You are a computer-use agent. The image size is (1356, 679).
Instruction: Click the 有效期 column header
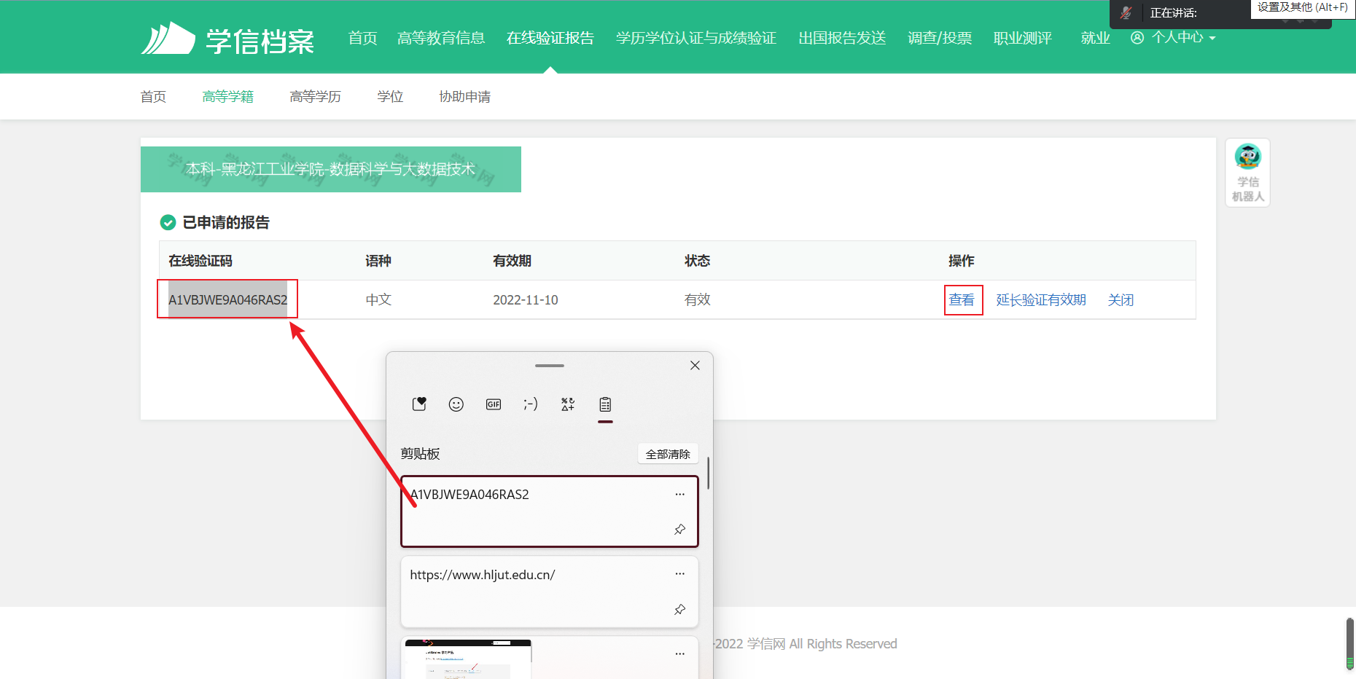pyautogui.click(x=512, y=261)
